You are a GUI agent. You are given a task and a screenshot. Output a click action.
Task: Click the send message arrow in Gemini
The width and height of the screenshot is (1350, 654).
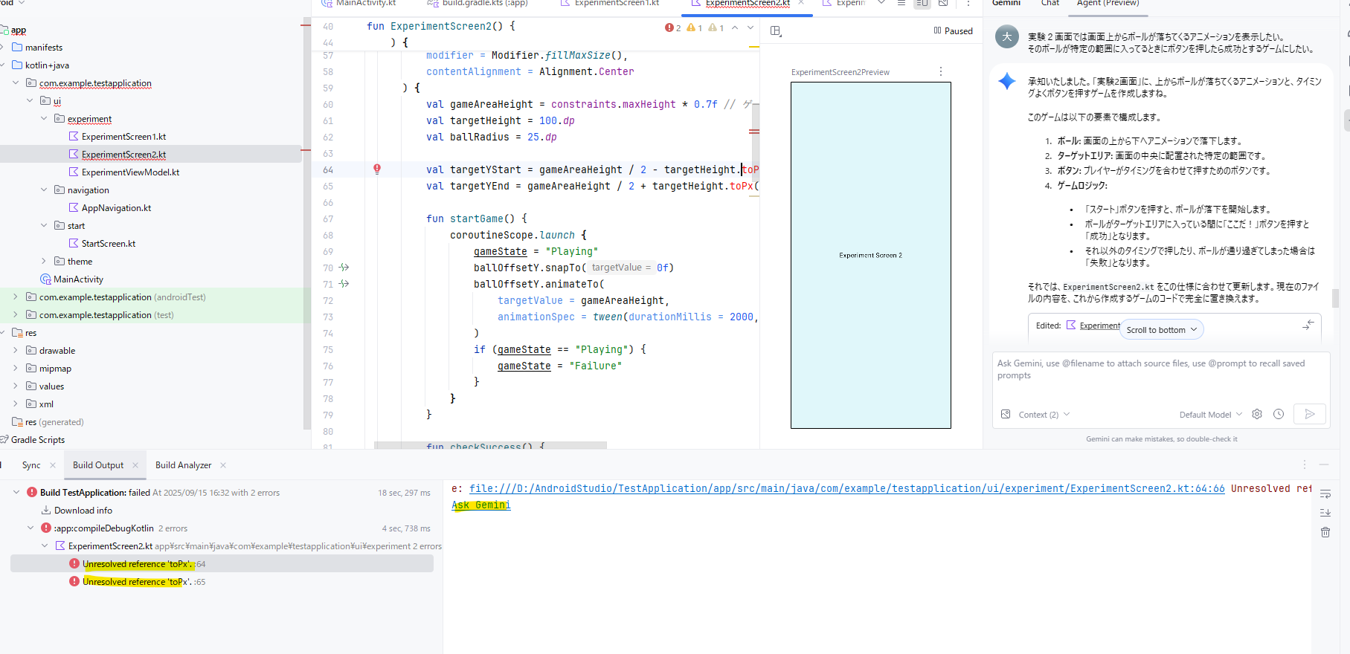(x=1309, y=414)
